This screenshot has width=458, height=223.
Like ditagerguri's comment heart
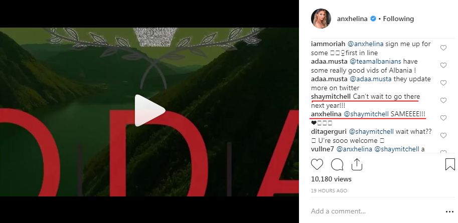point(443,135)
